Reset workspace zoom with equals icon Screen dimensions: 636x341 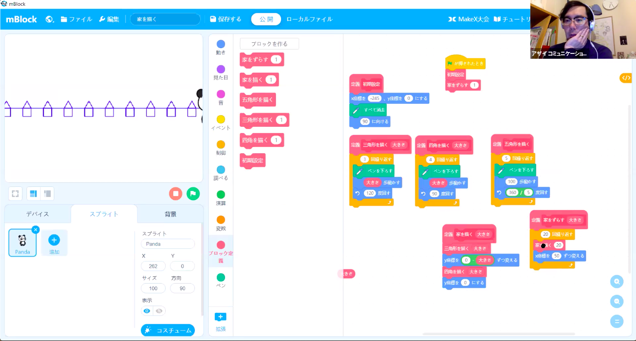click(617, 321)
